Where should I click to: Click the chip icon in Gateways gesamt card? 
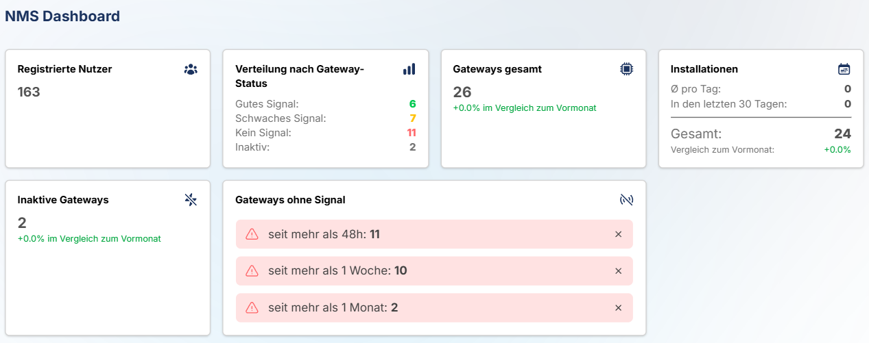pos(626,68)
